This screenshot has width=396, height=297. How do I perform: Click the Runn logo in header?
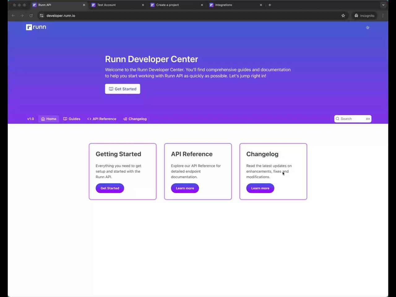(36, 27)
